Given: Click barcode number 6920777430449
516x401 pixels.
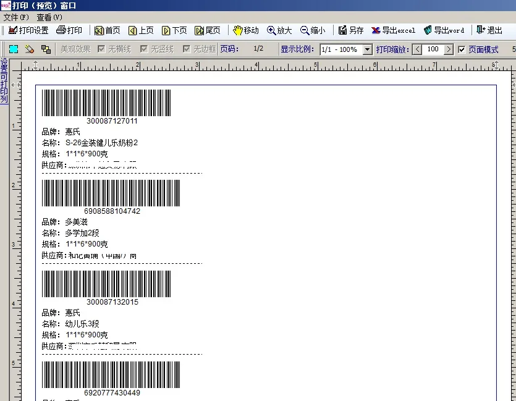Looking at the screenshot, I should tap(112, 393).
